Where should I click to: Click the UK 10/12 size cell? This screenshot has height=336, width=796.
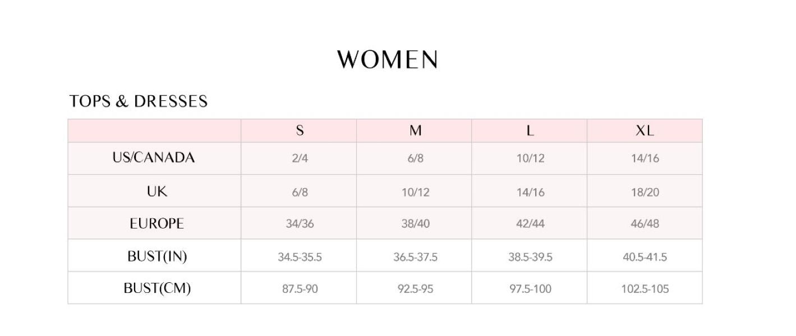click(415, 192)
